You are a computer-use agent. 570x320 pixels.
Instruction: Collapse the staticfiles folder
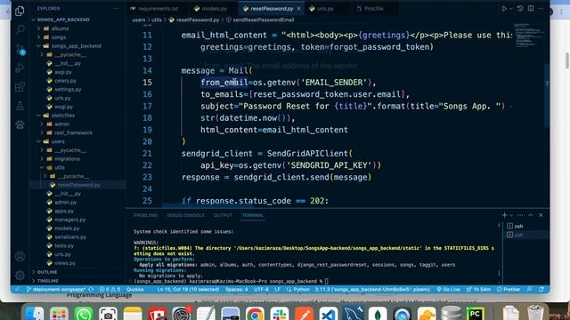63,116
